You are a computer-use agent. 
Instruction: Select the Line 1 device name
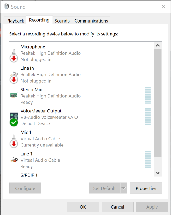pyautogui.click(x=27, y=154)
